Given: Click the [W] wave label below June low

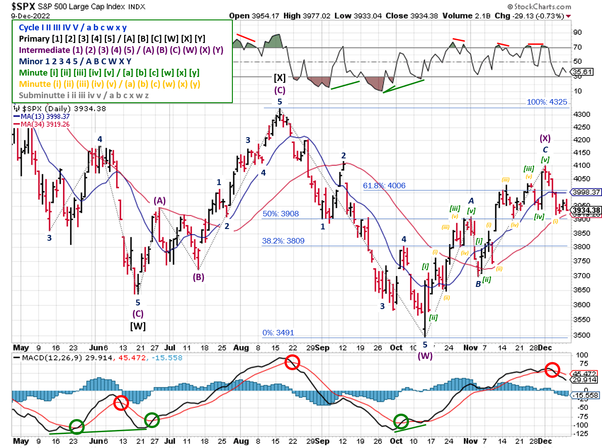Looking at the screenshot, I should tap(138, 326).
